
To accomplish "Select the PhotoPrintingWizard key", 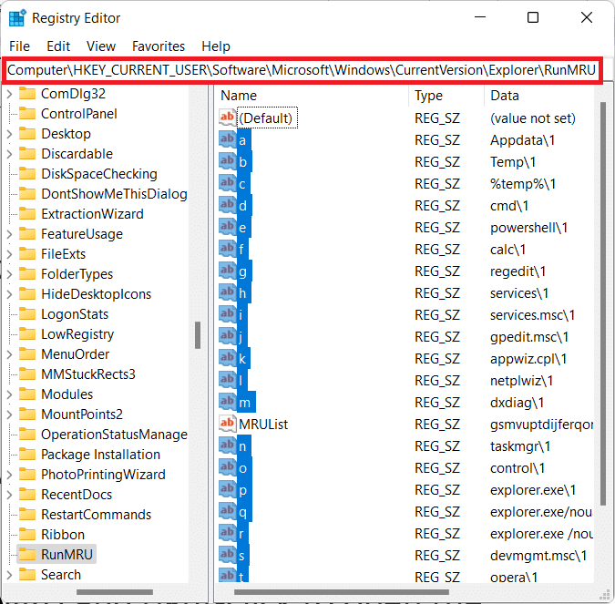I will point(103,475).
